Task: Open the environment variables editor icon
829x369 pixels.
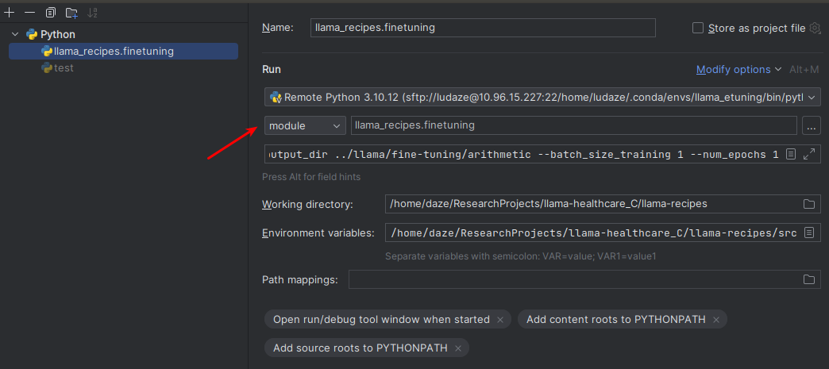Action: coord(809,233)
